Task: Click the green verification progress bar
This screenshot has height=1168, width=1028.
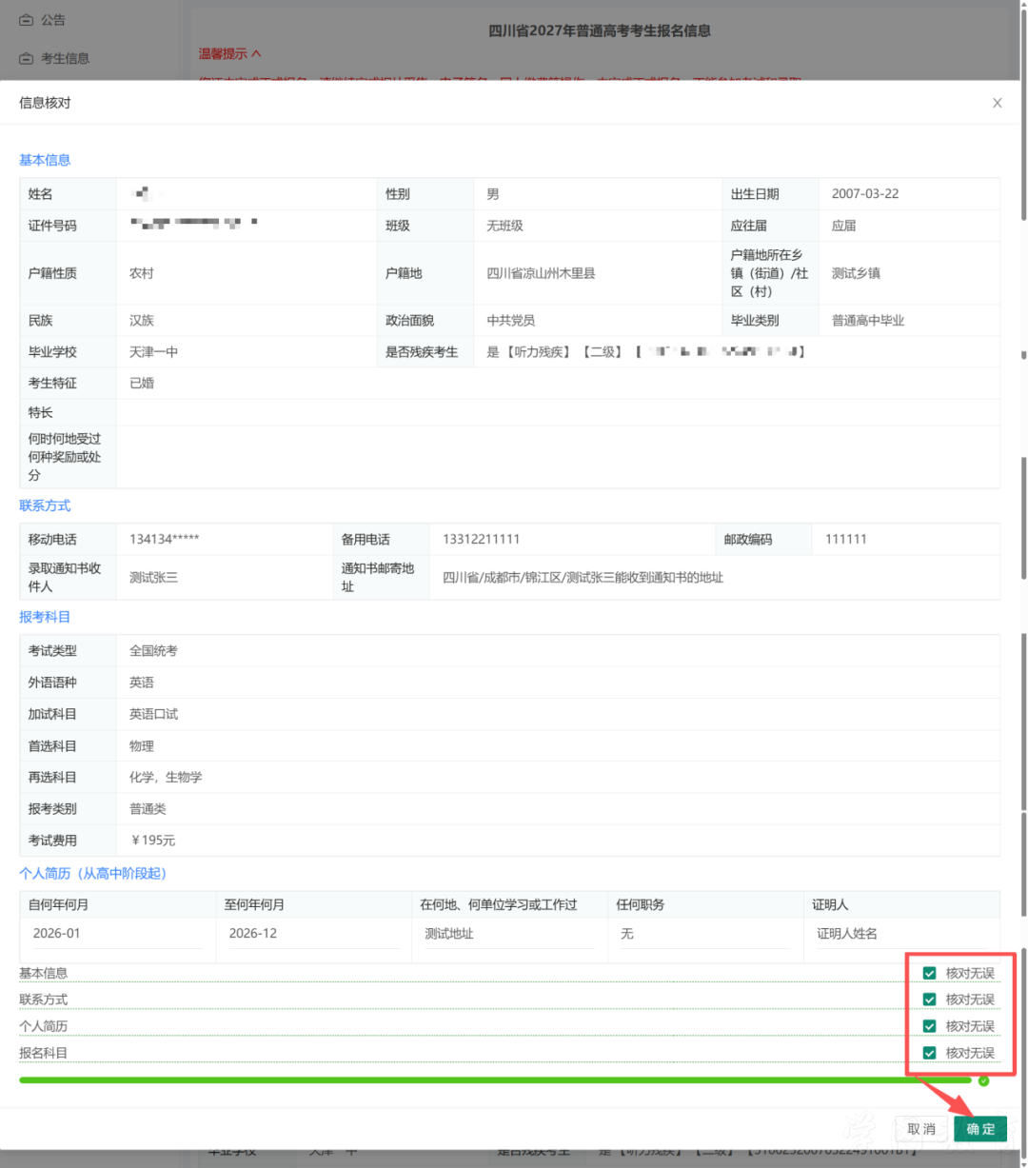Action: tap(495, 1080)
